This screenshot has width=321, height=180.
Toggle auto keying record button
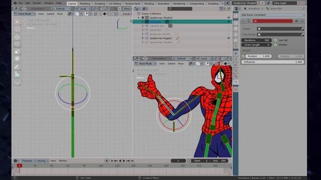click(107, 161)
